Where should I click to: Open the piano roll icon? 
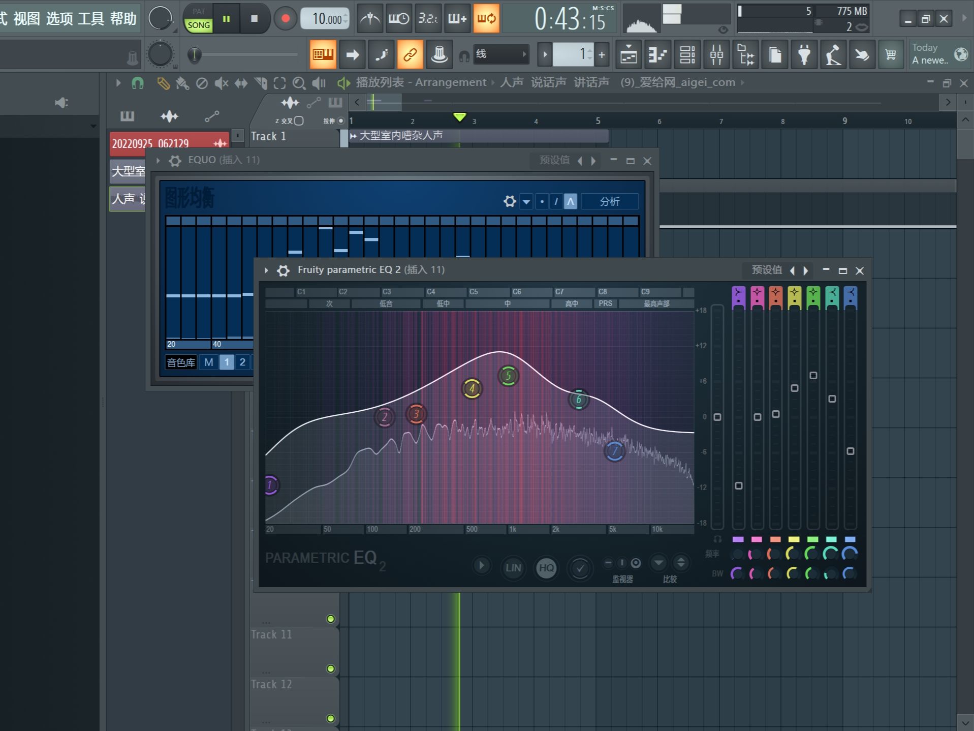click(x=658, y=54)
